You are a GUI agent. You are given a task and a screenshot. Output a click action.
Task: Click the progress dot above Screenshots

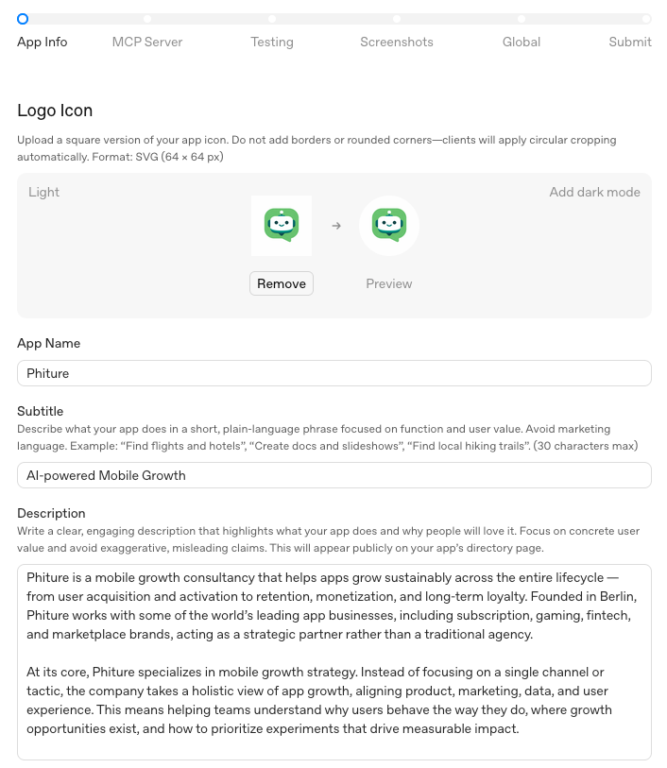[x=397, y=19]
